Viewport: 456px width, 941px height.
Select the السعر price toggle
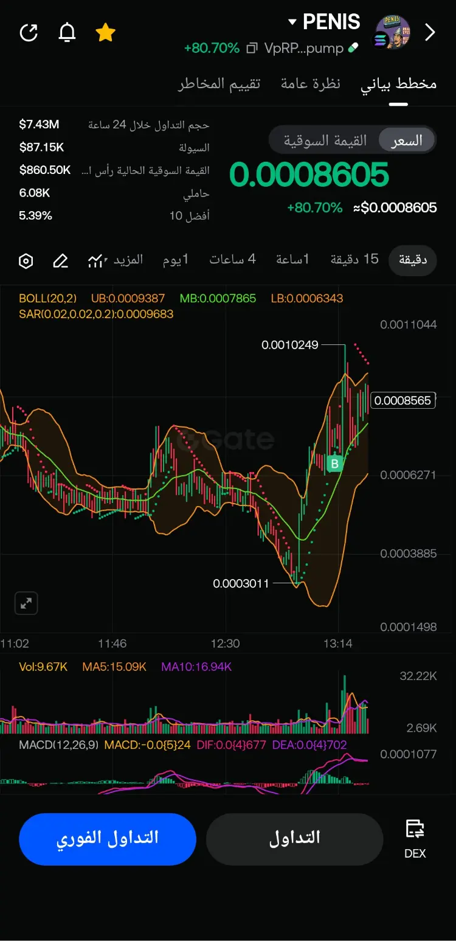[x=407, y=141]
